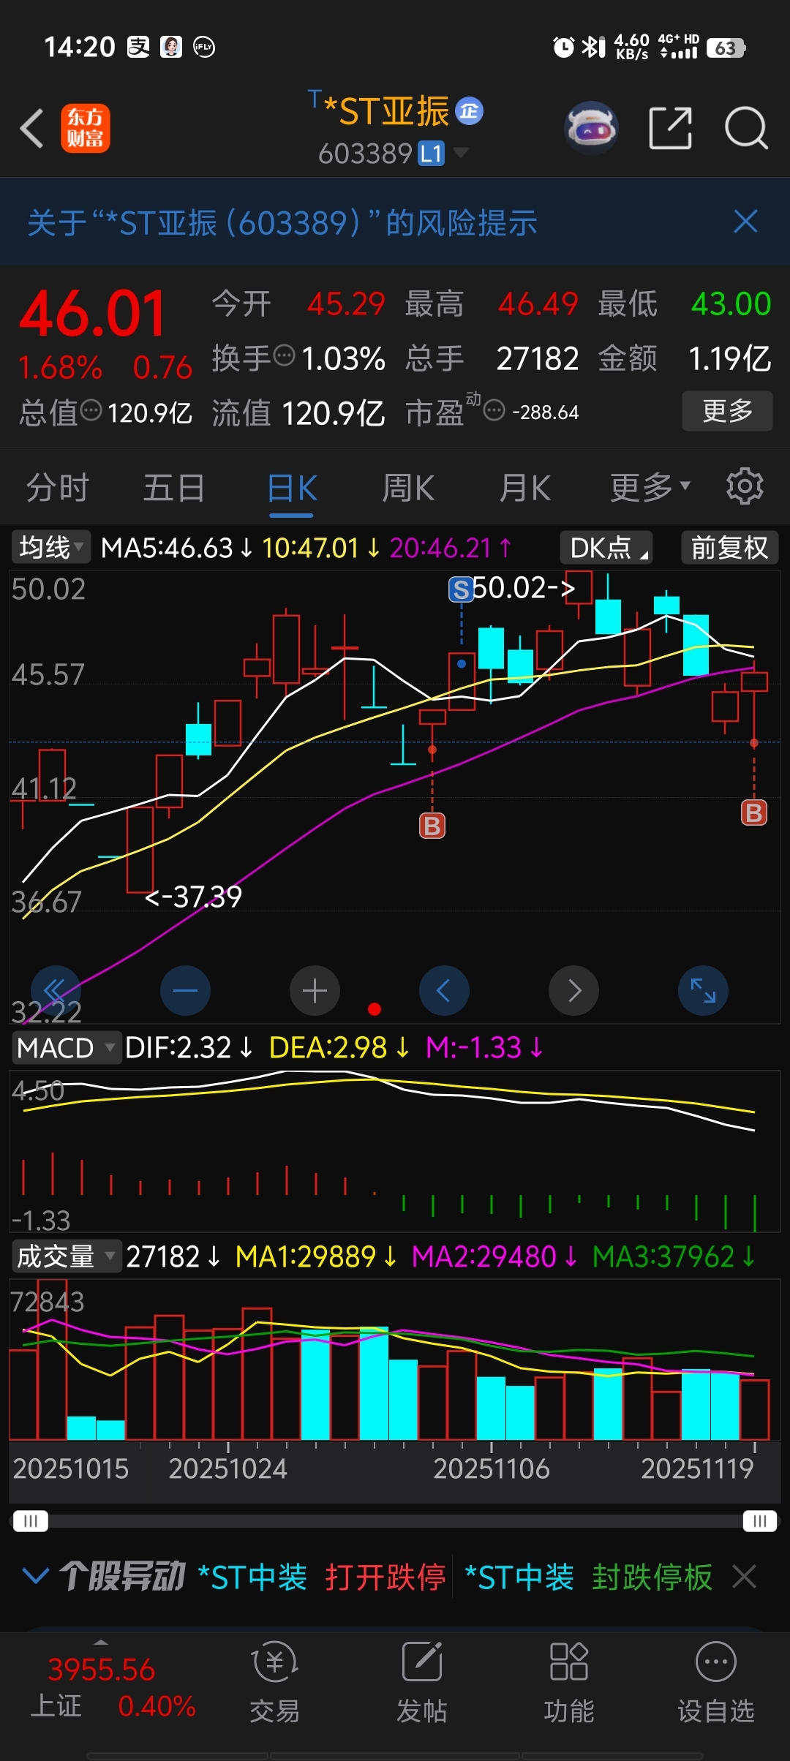Open the robot assistant avatar
790x1761 pixels.
[x=592, y=128]
